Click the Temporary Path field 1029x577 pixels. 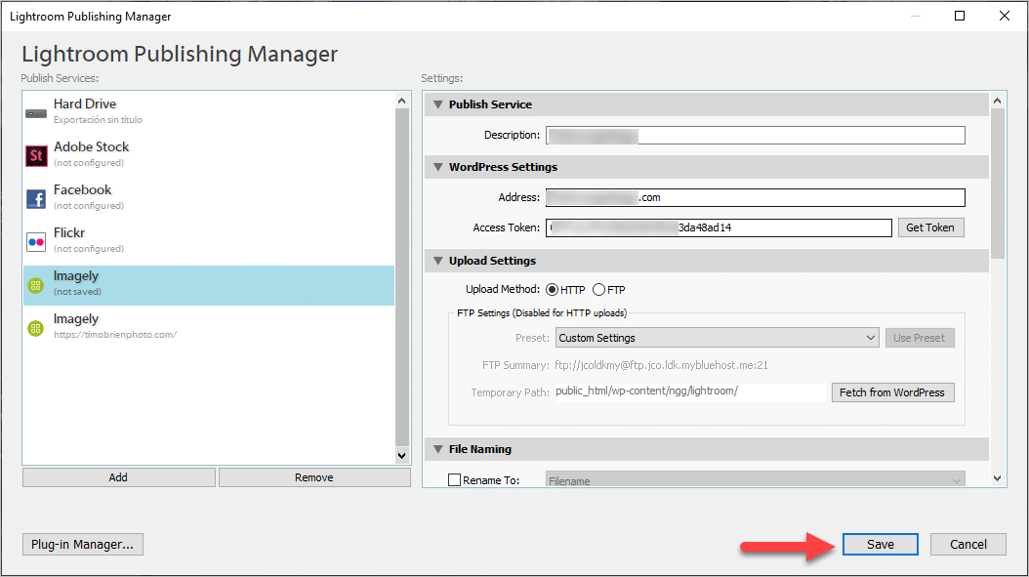[x=690, y=392]
